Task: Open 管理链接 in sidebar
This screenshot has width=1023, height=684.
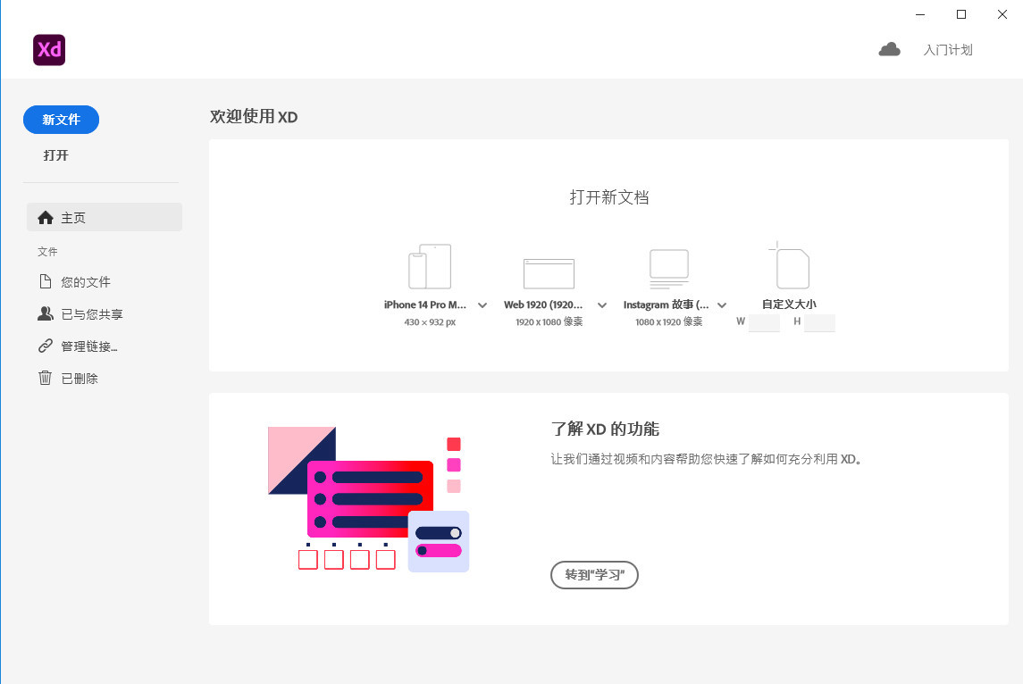Action: 89,346
